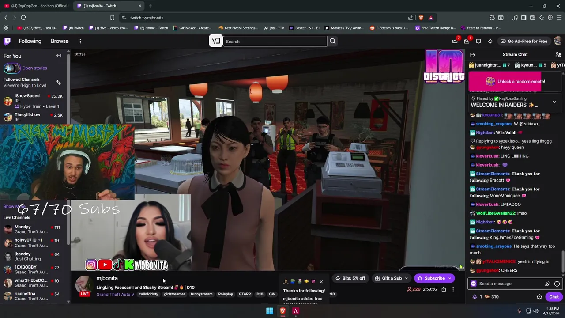
Task: Switch to TopOppGen YouTube tab
Action: pyautogui.click(x=36, y=6)
